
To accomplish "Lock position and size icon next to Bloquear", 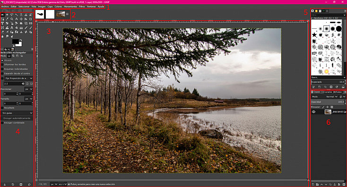I will tap(328, 107).
